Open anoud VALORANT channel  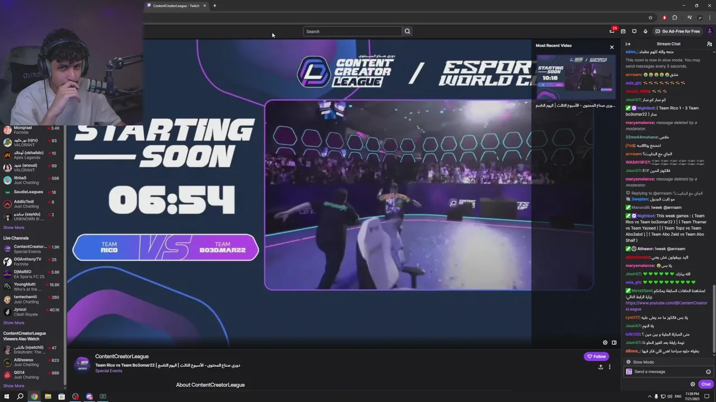pos(33,167)
